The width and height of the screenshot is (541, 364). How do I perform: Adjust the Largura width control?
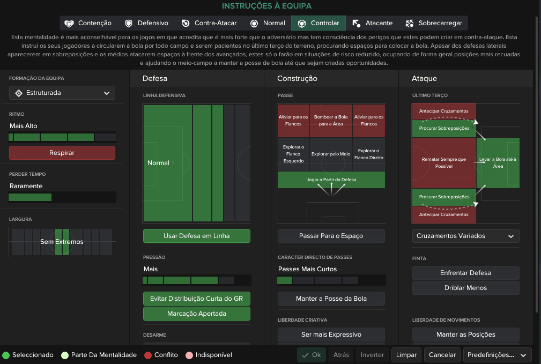click(62, 242)
